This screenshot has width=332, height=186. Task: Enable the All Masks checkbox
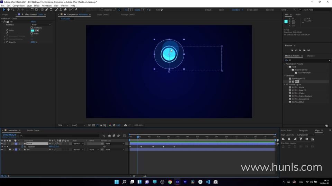32,28
